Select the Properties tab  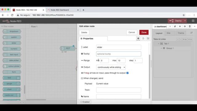pos(93,39)
